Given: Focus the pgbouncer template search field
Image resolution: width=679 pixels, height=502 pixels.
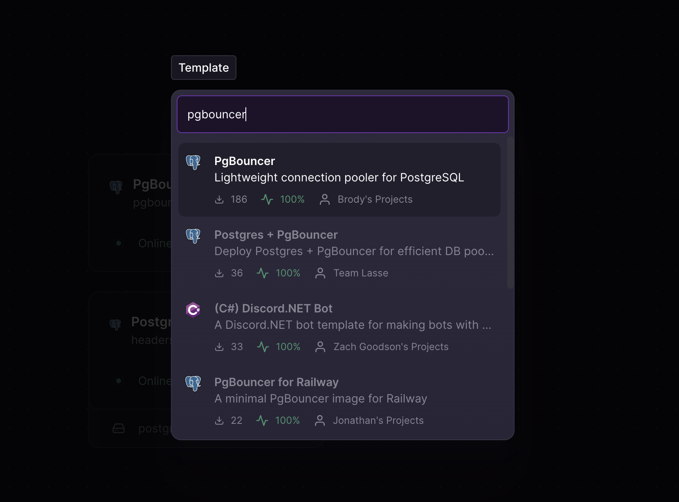Looking at the screenshot, I should (343, 114).
